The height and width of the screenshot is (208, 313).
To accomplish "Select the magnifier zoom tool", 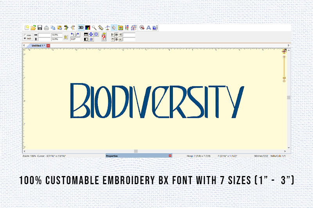I will [x=94, y=28].
